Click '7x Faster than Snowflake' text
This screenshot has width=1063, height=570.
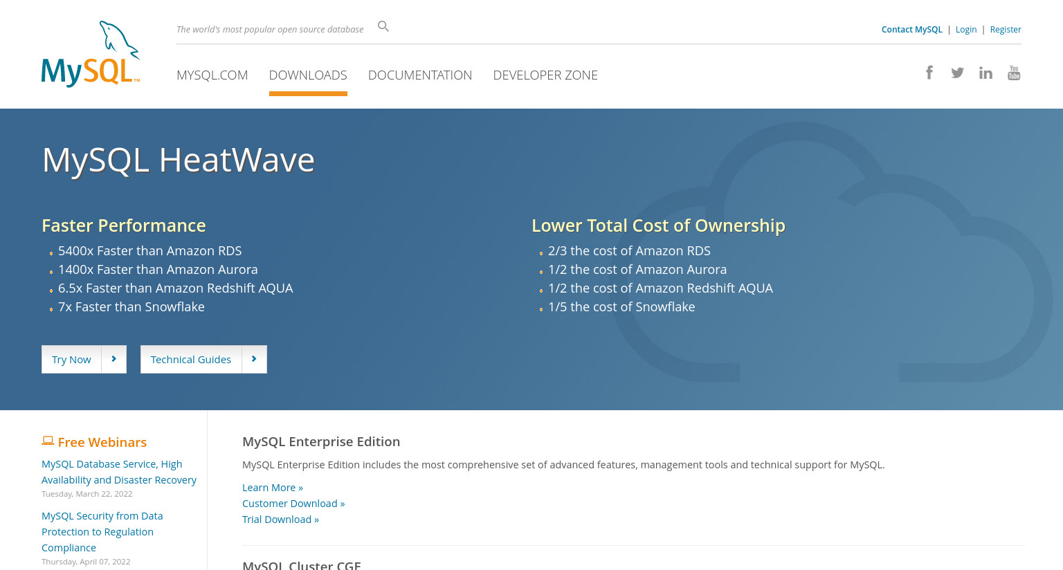[131, 306]
